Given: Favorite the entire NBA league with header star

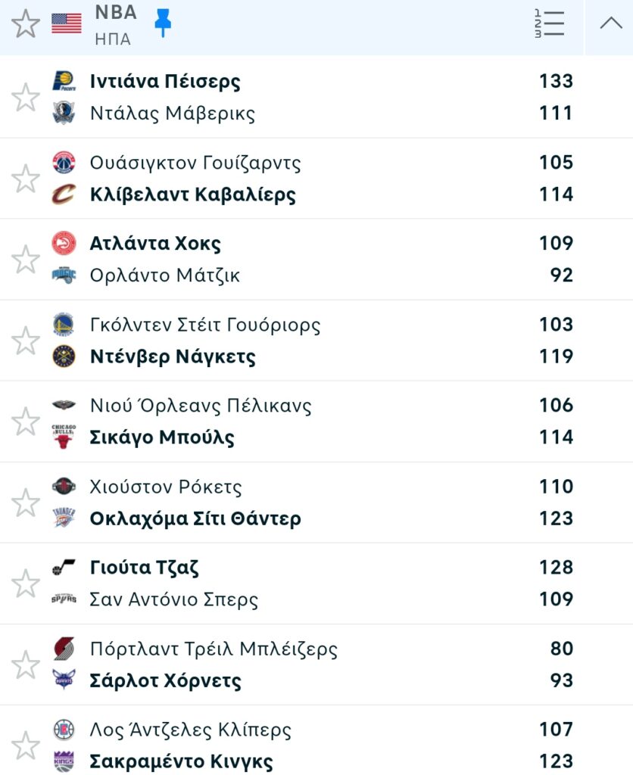Looking at the screenshot, I should coord(26,23).
